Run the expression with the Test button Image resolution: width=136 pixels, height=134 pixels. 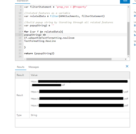click(125, 1)
